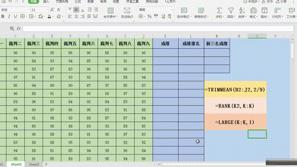Click the horizontal scrollbar at bottom
297x167 pixels.
(214, 164)
